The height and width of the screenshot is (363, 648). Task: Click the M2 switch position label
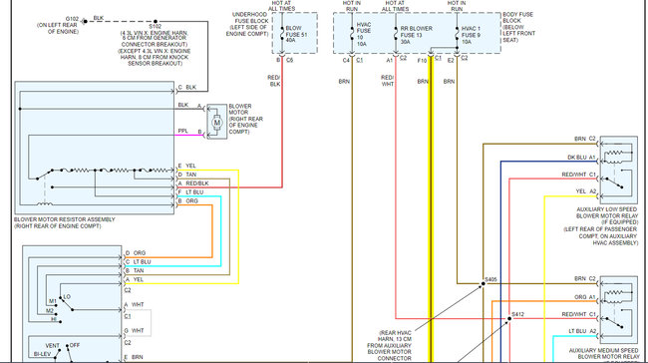click(x=50, y=311)
